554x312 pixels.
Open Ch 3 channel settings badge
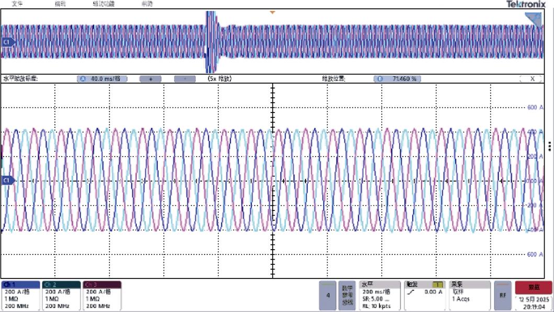pyautogui.click(x=102, y=295)
